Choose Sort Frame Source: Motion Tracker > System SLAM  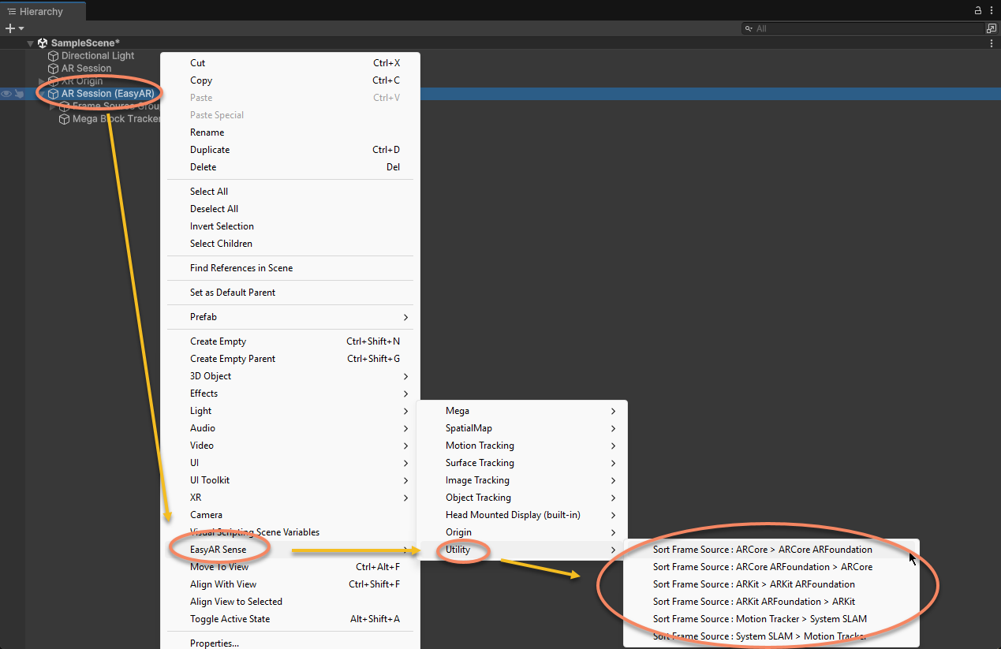tap(771, 619)
